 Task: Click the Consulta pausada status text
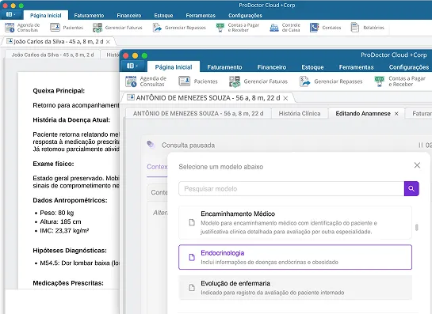(188, 146)
